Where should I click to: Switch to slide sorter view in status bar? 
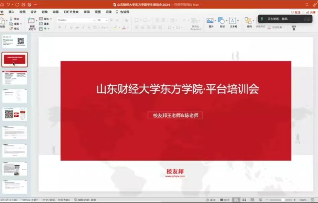click(x=244, y=200)
